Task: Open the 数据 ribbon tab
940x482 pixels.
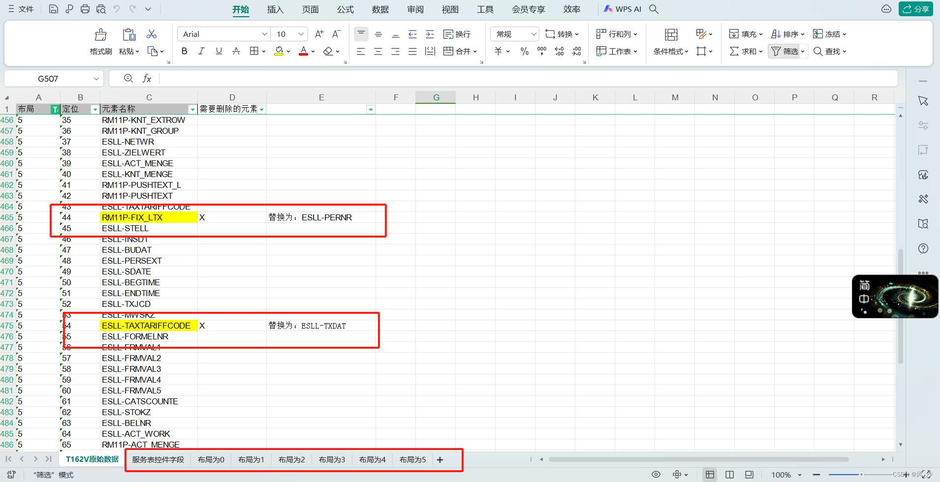Action: tap(380, 9)
